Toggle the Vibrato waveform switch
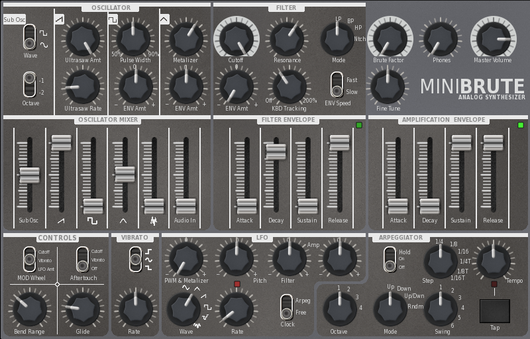This screenshot has width=530, height=339. [136, 260]
